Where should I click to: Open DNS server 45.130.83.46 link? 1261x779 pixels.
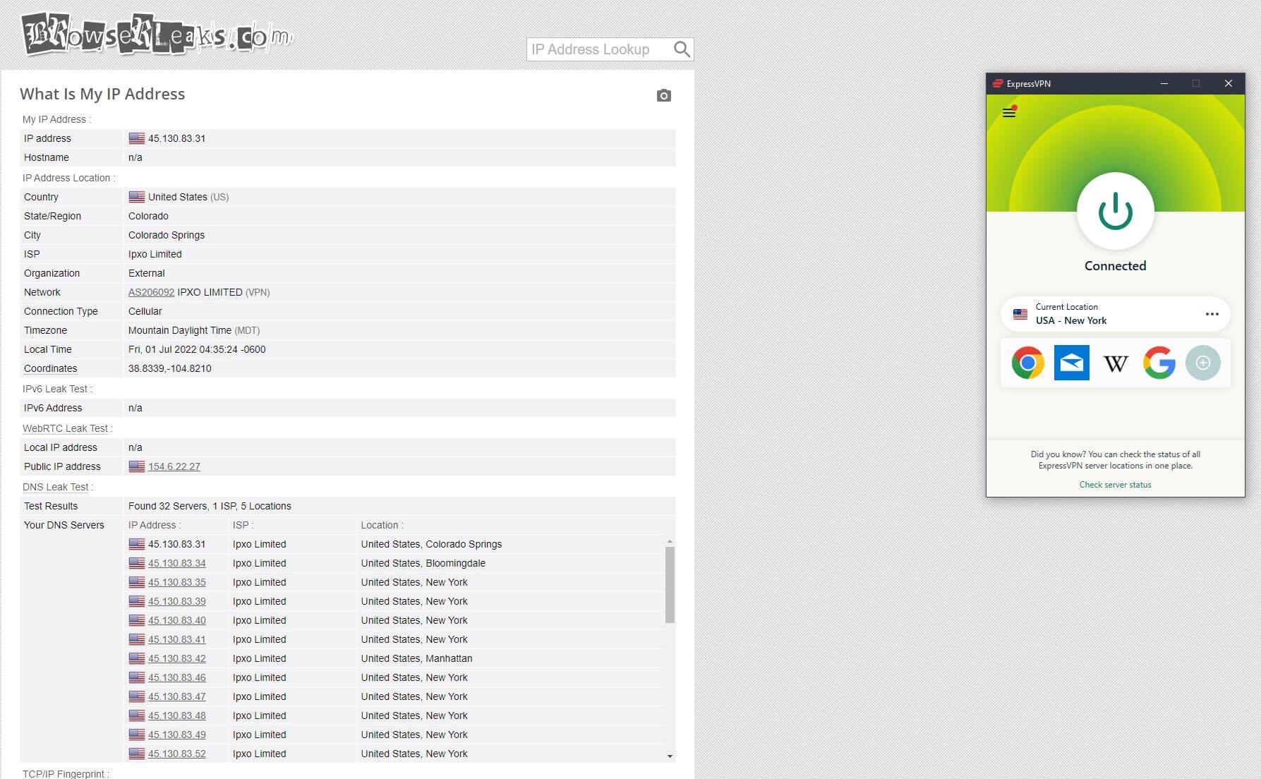[x=176, y=677]
